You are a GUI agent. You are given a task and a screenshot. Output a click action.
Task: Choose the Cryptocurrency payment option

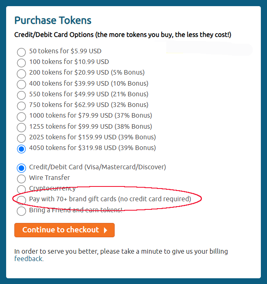click(x=21, y=189)
